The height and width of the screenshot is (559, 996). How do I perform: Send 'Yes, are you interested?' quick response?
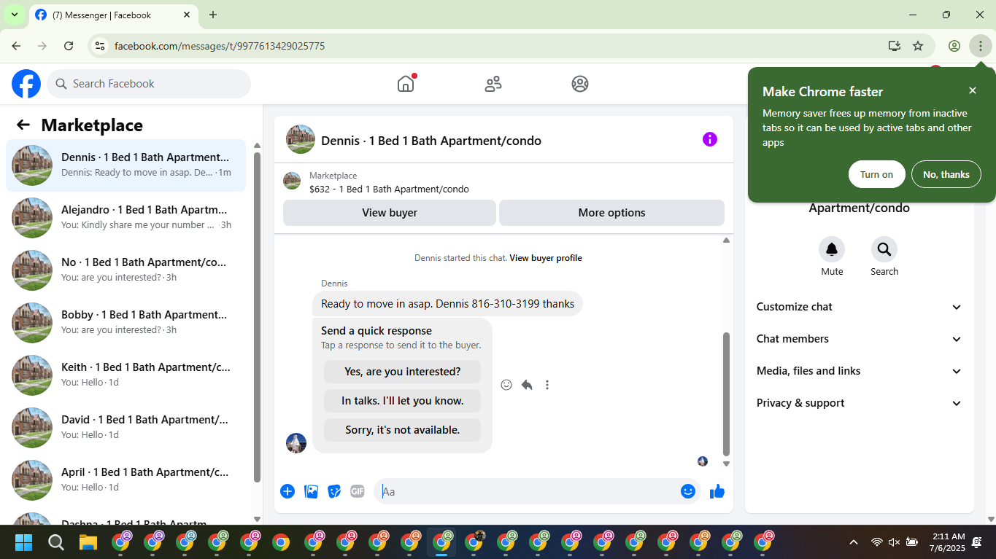pyautogui.click(x=403, y=372)
